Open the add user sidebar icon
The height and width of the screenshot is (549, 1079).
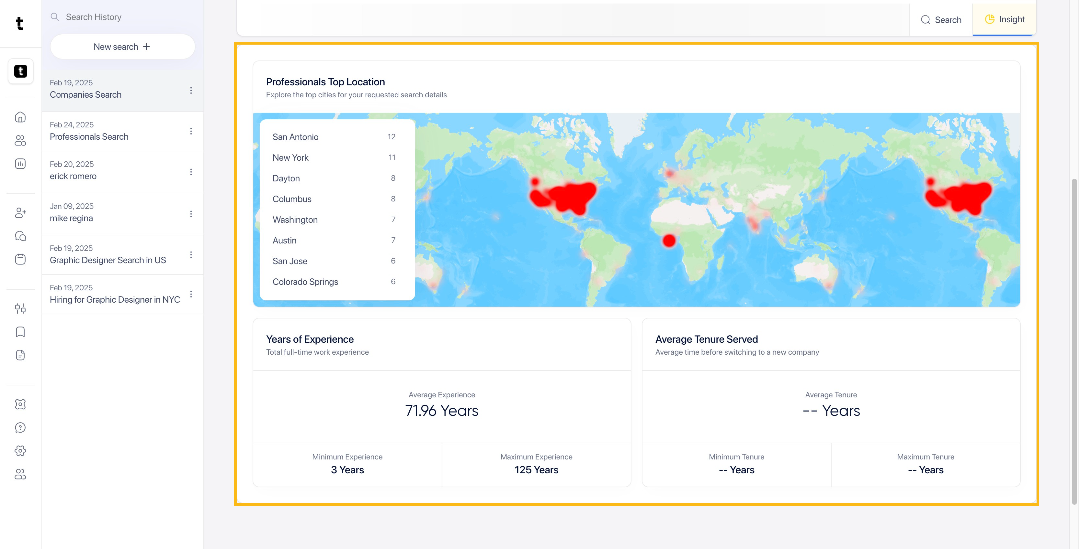point(20,213)
